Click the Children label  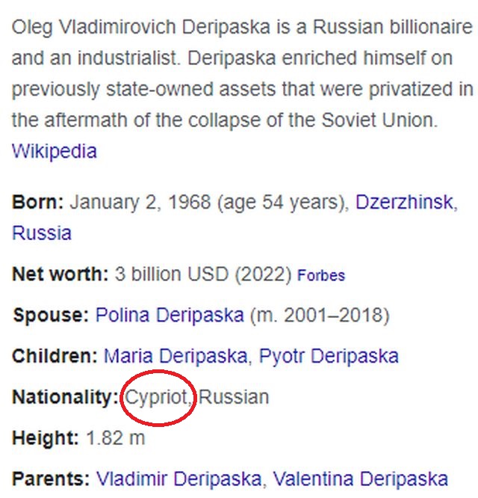pyautogui.click(x=54, y=355)
